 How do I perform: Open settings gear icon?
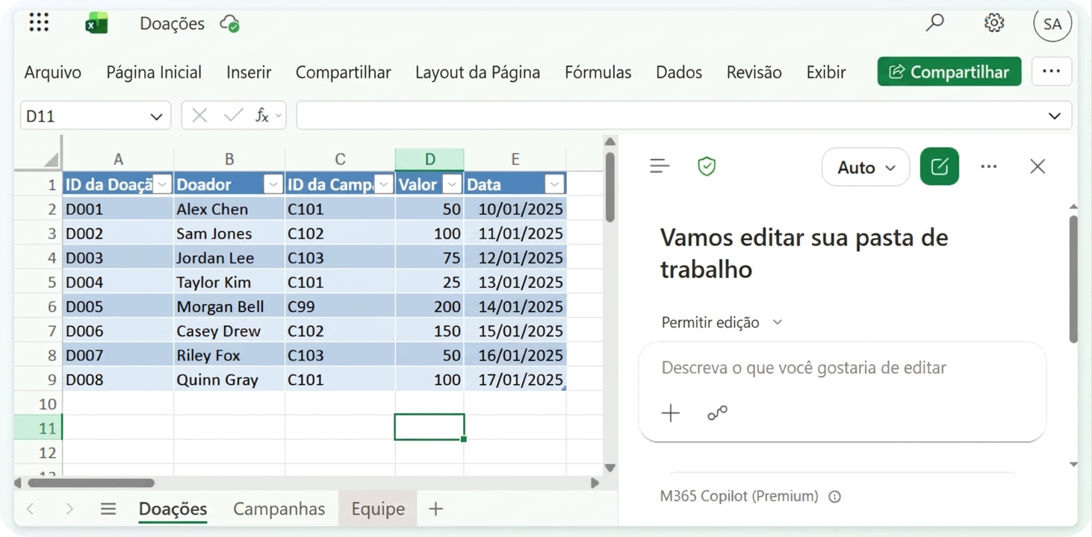pyautogui.click(x=993, y=23)
